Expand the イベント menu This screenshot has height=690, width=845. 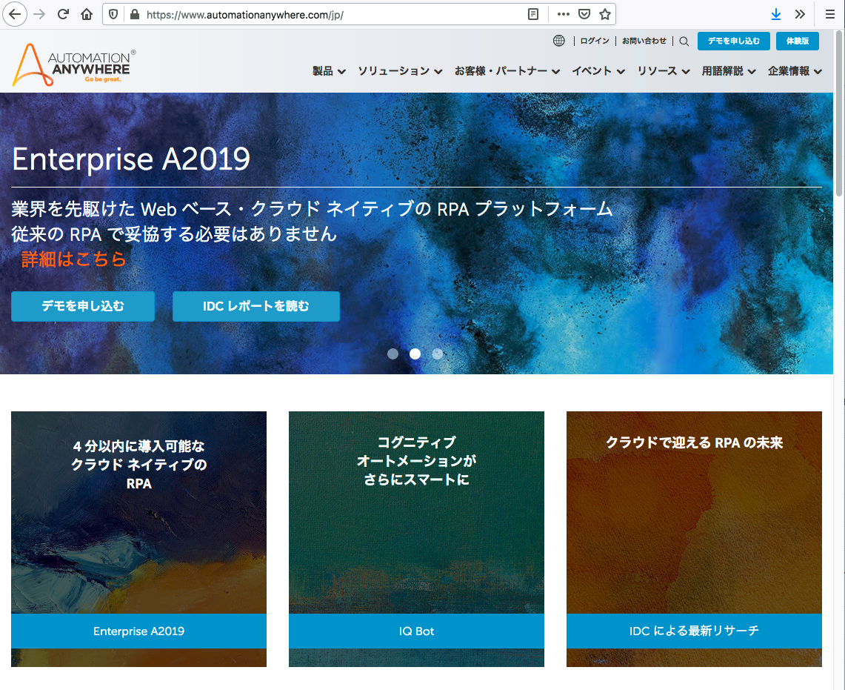598,70
